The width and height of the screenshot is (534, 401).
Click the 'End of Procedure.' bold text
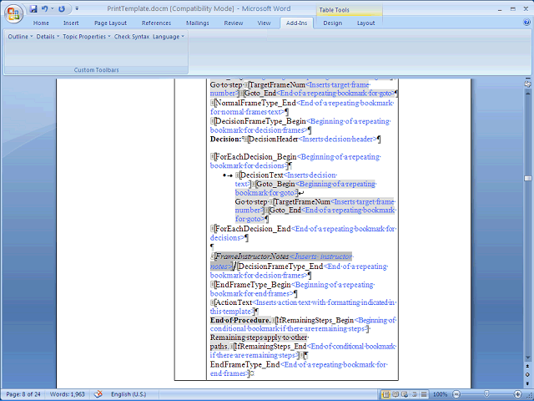[240, 320]
